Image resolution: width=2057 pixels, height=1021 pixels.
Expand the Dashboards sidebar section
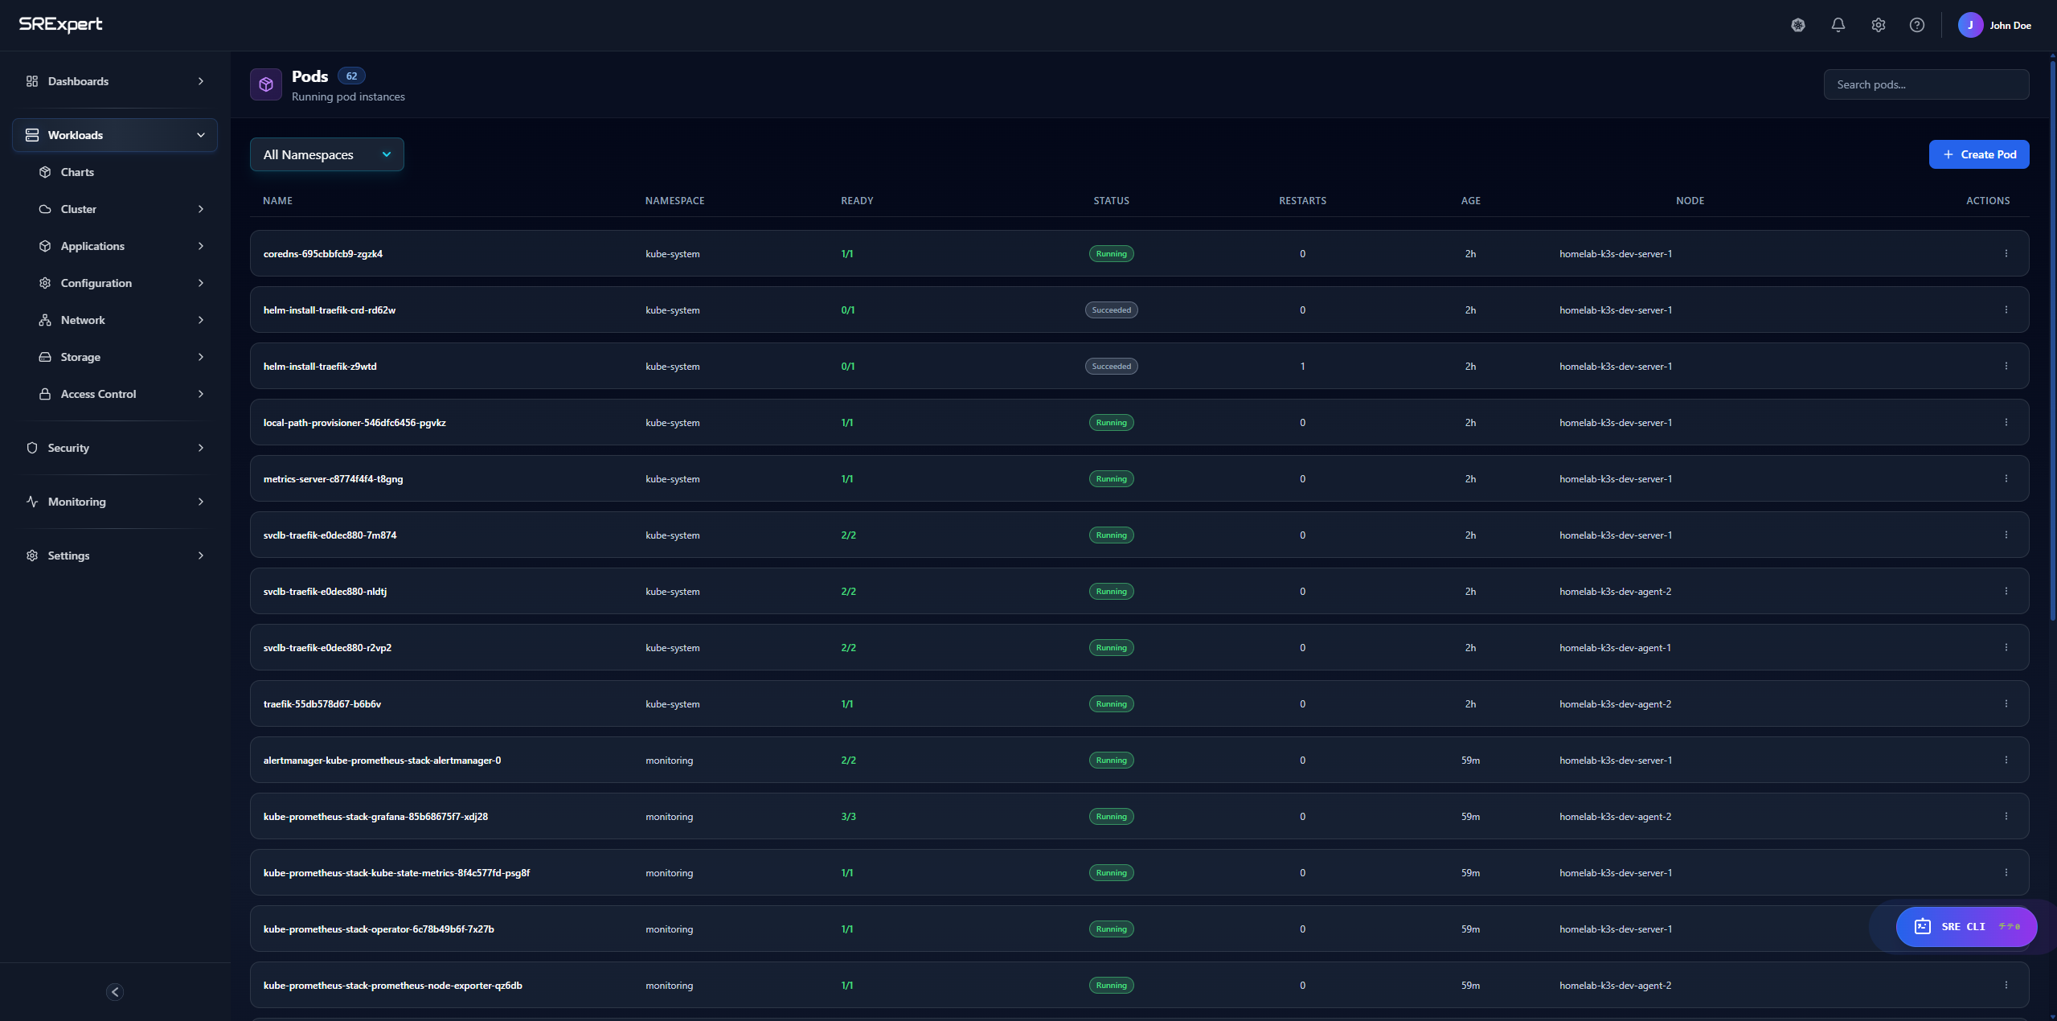tap(115, 81)
